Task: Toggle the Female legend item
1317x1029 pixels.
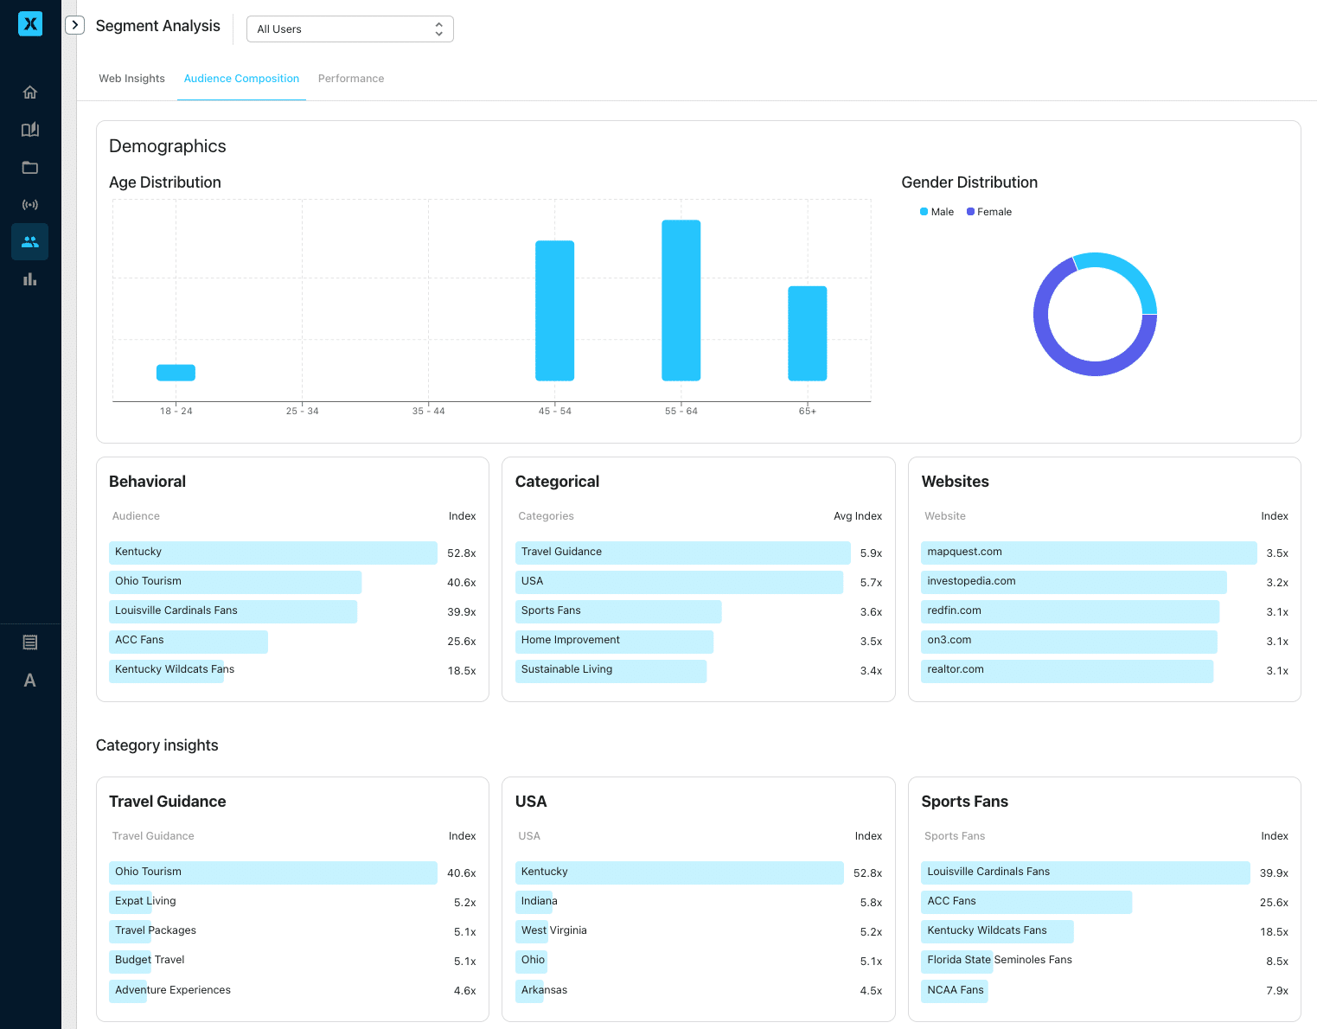Action: 989,212
